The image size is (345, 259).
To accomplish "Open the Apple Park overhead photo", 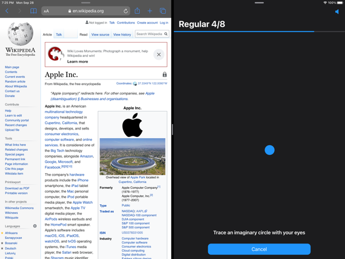I will pos(132,157).
